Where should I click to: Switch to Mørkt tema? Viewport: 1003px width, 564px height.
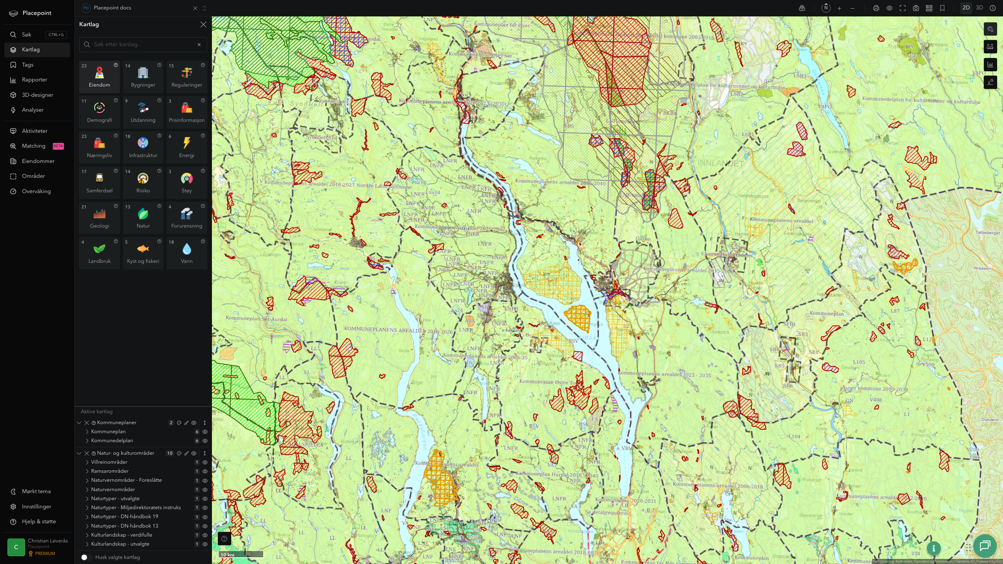[x=37, y=492]
